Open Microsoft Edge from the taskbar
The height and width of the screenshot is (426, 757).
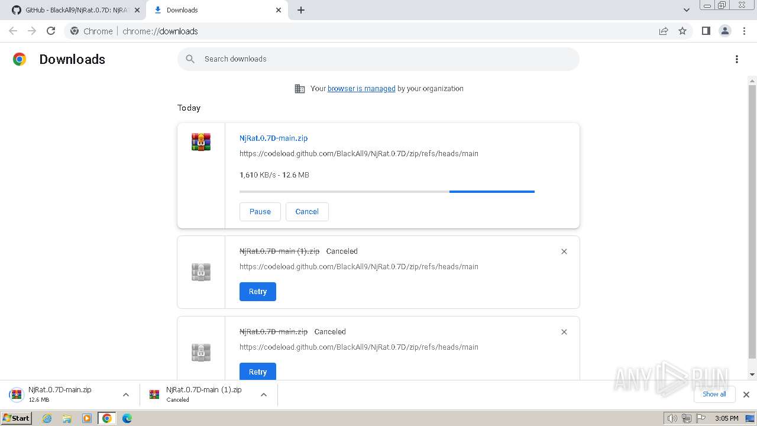(x=127, y=418)
